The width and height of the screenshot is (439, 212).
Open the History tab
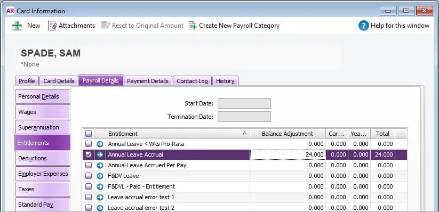pos(226,81)
